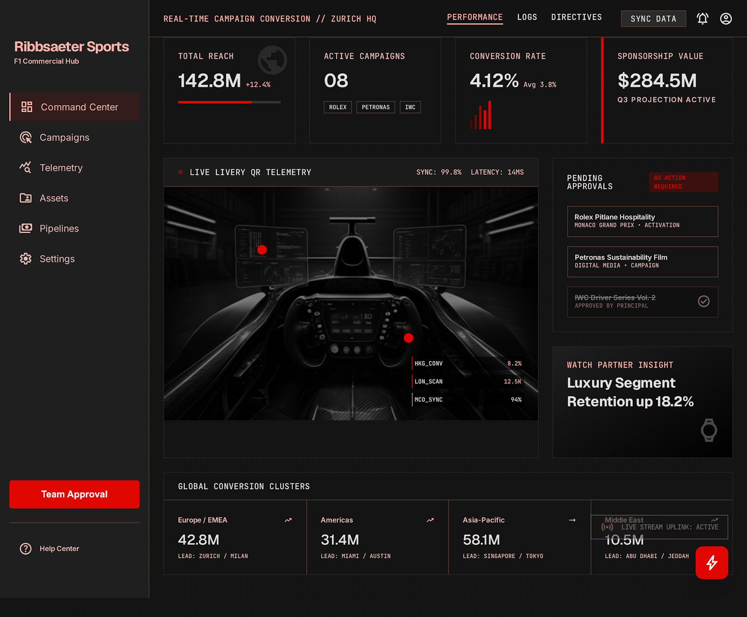Viewport: 747px width, 617px height.
Task: Click the Americas trending up arrow
Action: 430,520
